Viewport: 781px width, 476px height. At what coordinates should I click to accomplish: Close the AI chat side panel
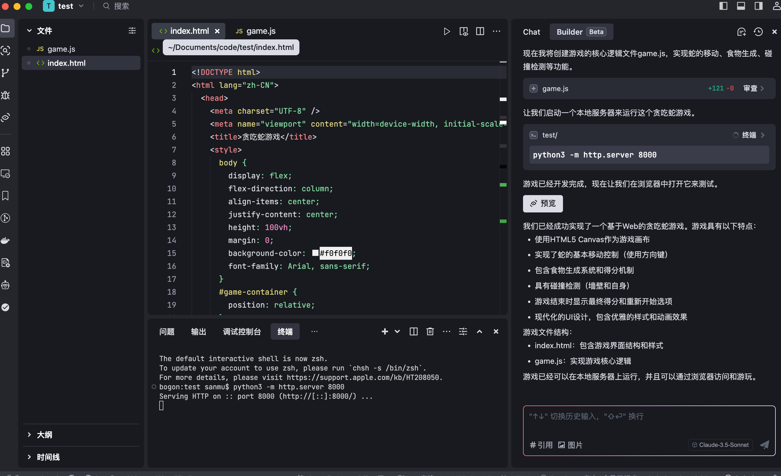click(x=774, y=32)
